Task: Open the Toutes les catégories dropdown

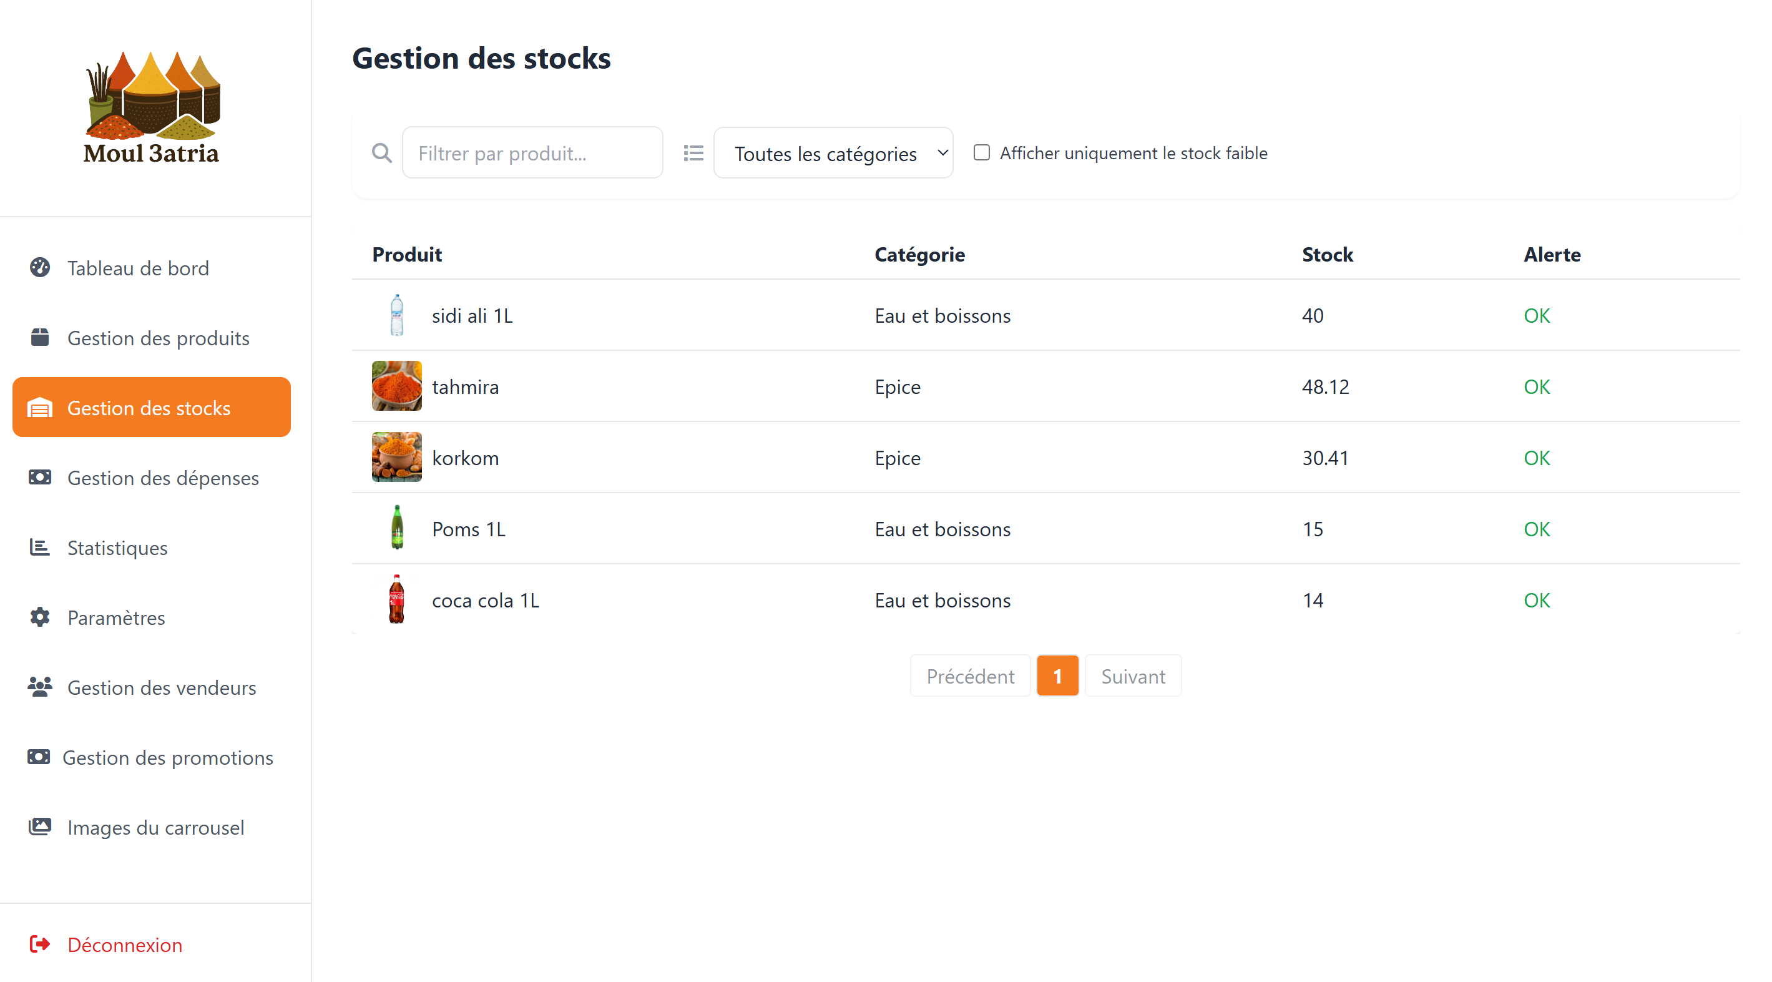Action: (833, 153)
